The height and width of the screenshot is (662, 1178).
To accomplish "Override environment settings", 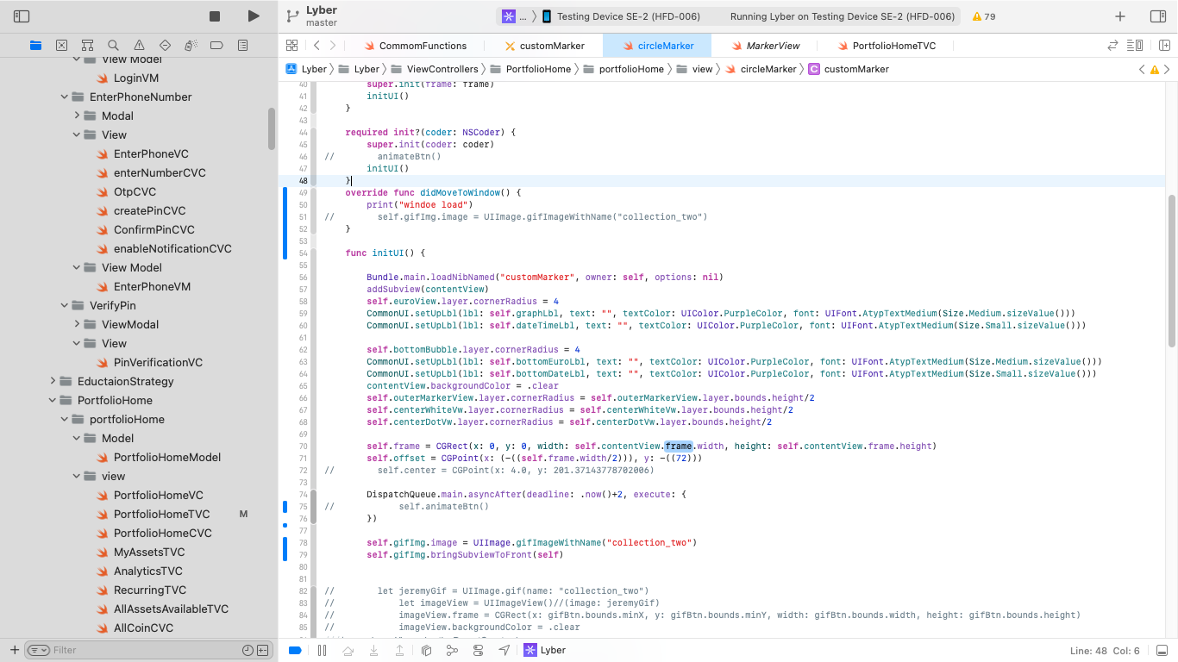I will point(478,650).
